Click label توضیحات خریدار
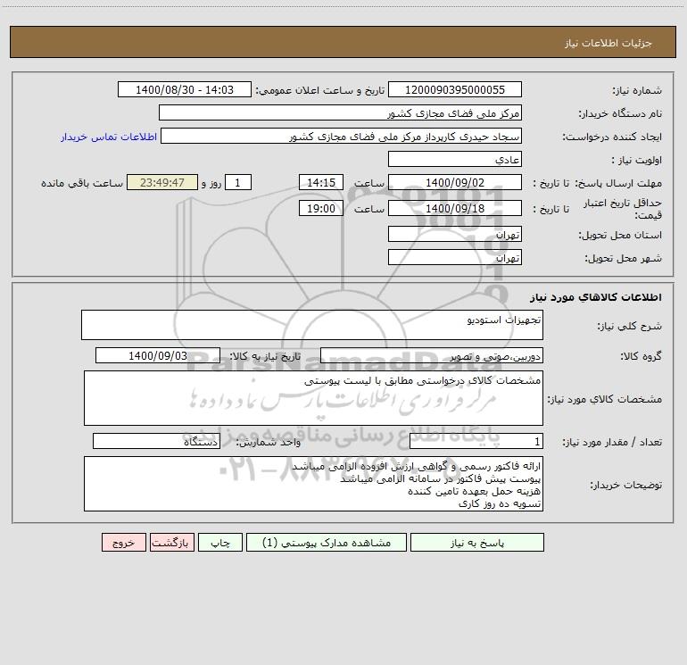Viewport: 687px width, 665px height. click(x=626, y=485)
